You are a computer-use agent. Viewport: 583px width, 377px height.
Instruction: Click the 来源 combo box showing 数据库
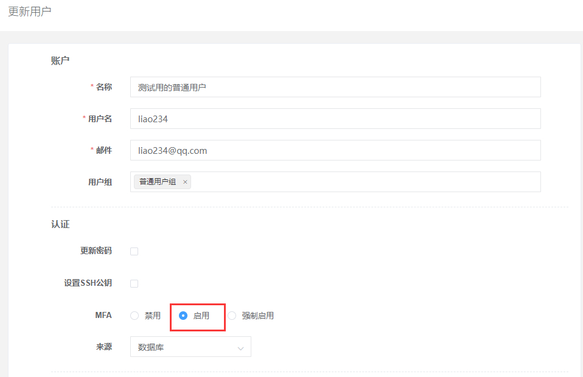click(x=190, y=347)
